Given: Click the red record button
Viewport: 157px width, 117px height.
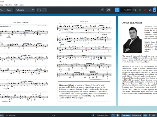Looking at the screenshot, I should click(145, 10).
